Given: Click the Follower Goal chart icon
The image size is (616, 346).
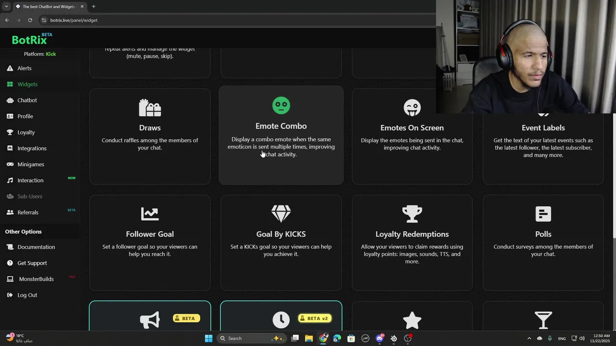Looking at the screenshot, I should point(150,214).
